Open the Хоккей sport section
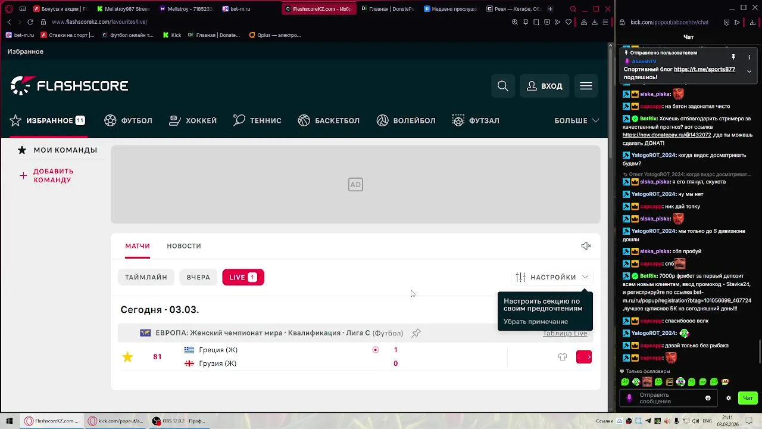Image resolution: width=762 pixels, height=429 pixels. (x=193, y=120)
